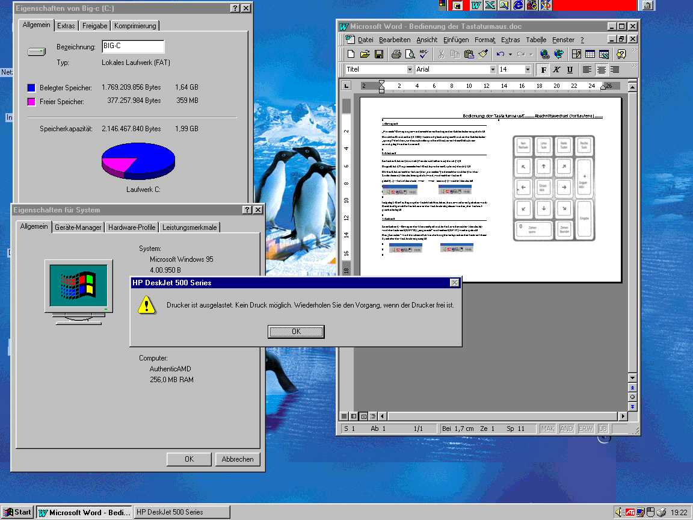The width and height of the screenshot is (693, 520).
Task: Toggle underline (U) formatting
Action: click(x=570, y=69)
